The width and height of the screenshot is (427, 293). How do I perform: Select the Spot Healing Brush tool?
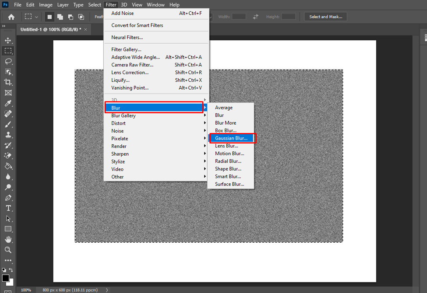[8, 114]
